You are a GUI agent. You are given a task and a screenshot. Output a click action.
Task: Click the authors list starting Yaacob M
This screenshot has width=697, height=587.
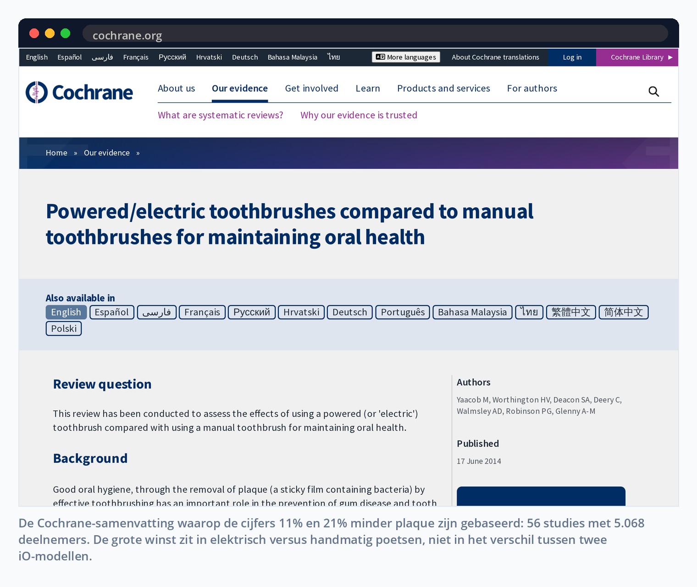(539, 405)
